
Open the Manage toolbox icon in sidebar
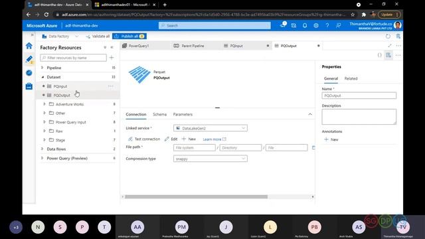[29, 86]
